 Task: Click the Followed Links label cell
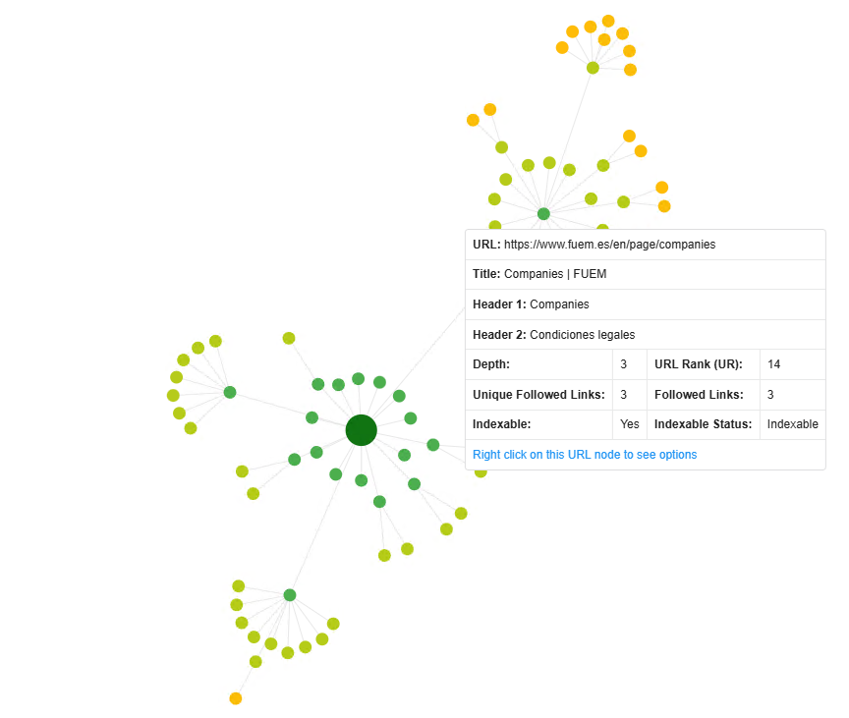704,395
